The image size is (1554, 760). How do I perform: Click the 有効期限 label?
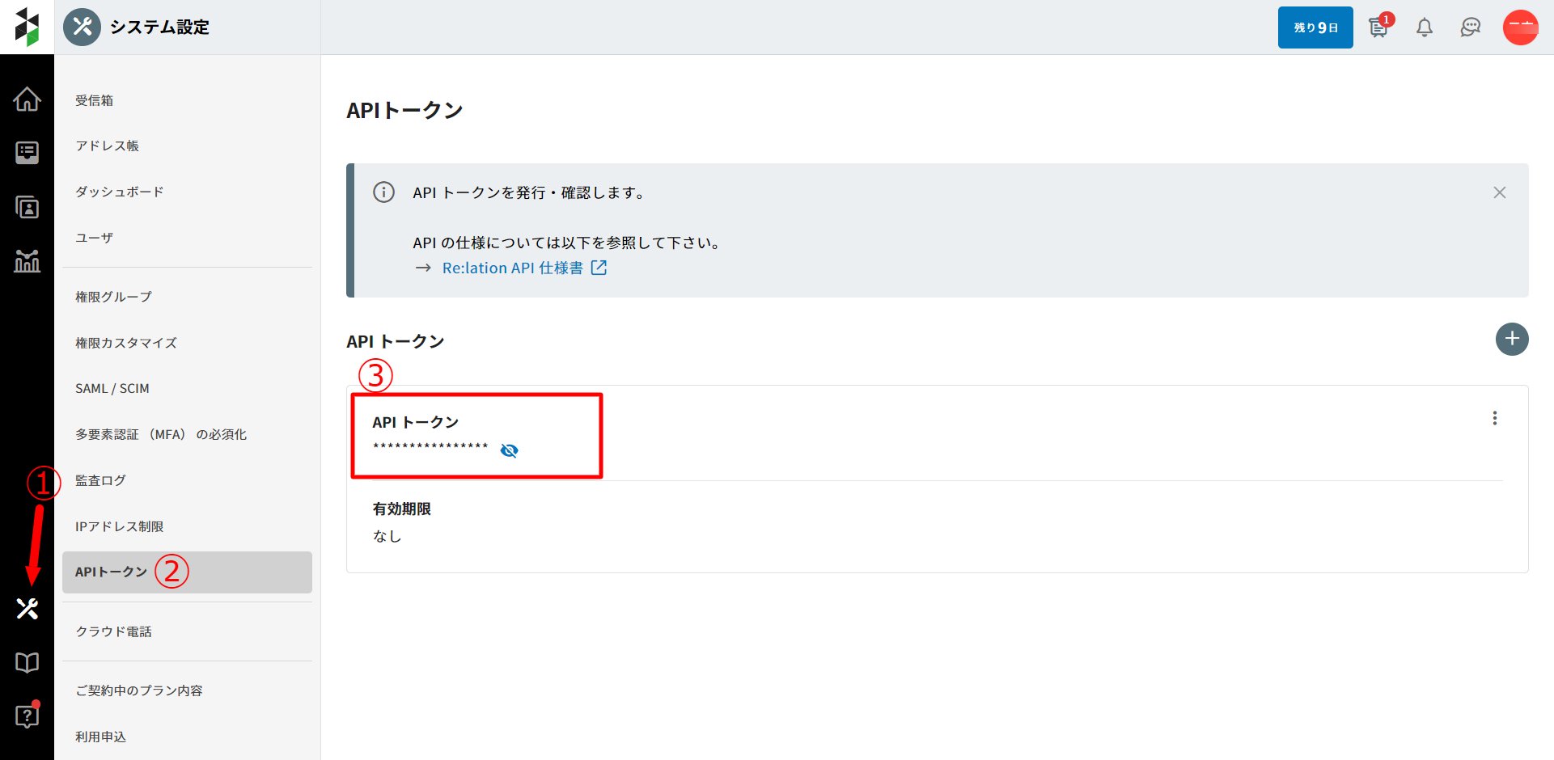401,509
